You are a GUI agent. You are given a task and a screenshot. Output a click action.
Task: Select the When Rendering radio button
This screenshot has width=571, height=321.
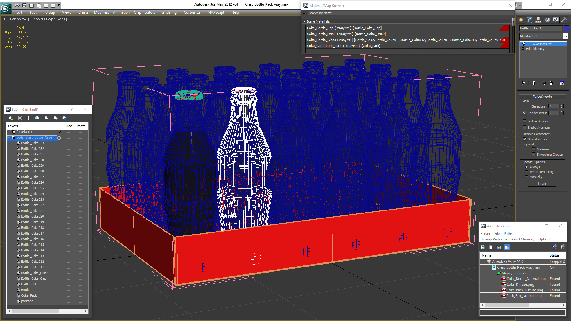(527, 172)
